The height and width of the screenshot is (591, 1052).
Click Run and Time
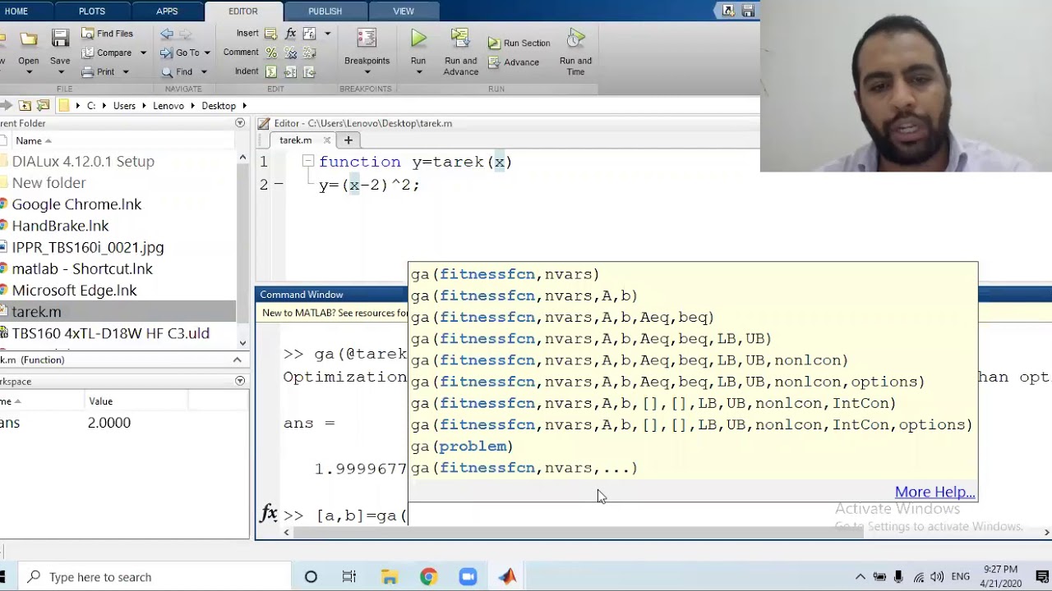click(575, 52)
